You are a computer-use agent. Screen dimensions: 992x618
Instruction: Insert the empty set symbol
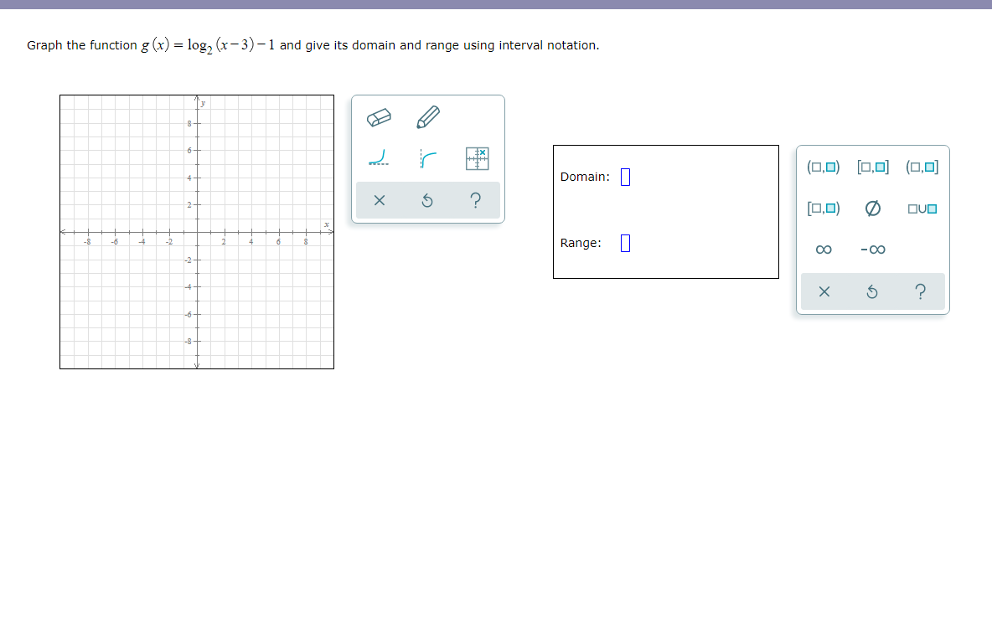tap(872, 208)
